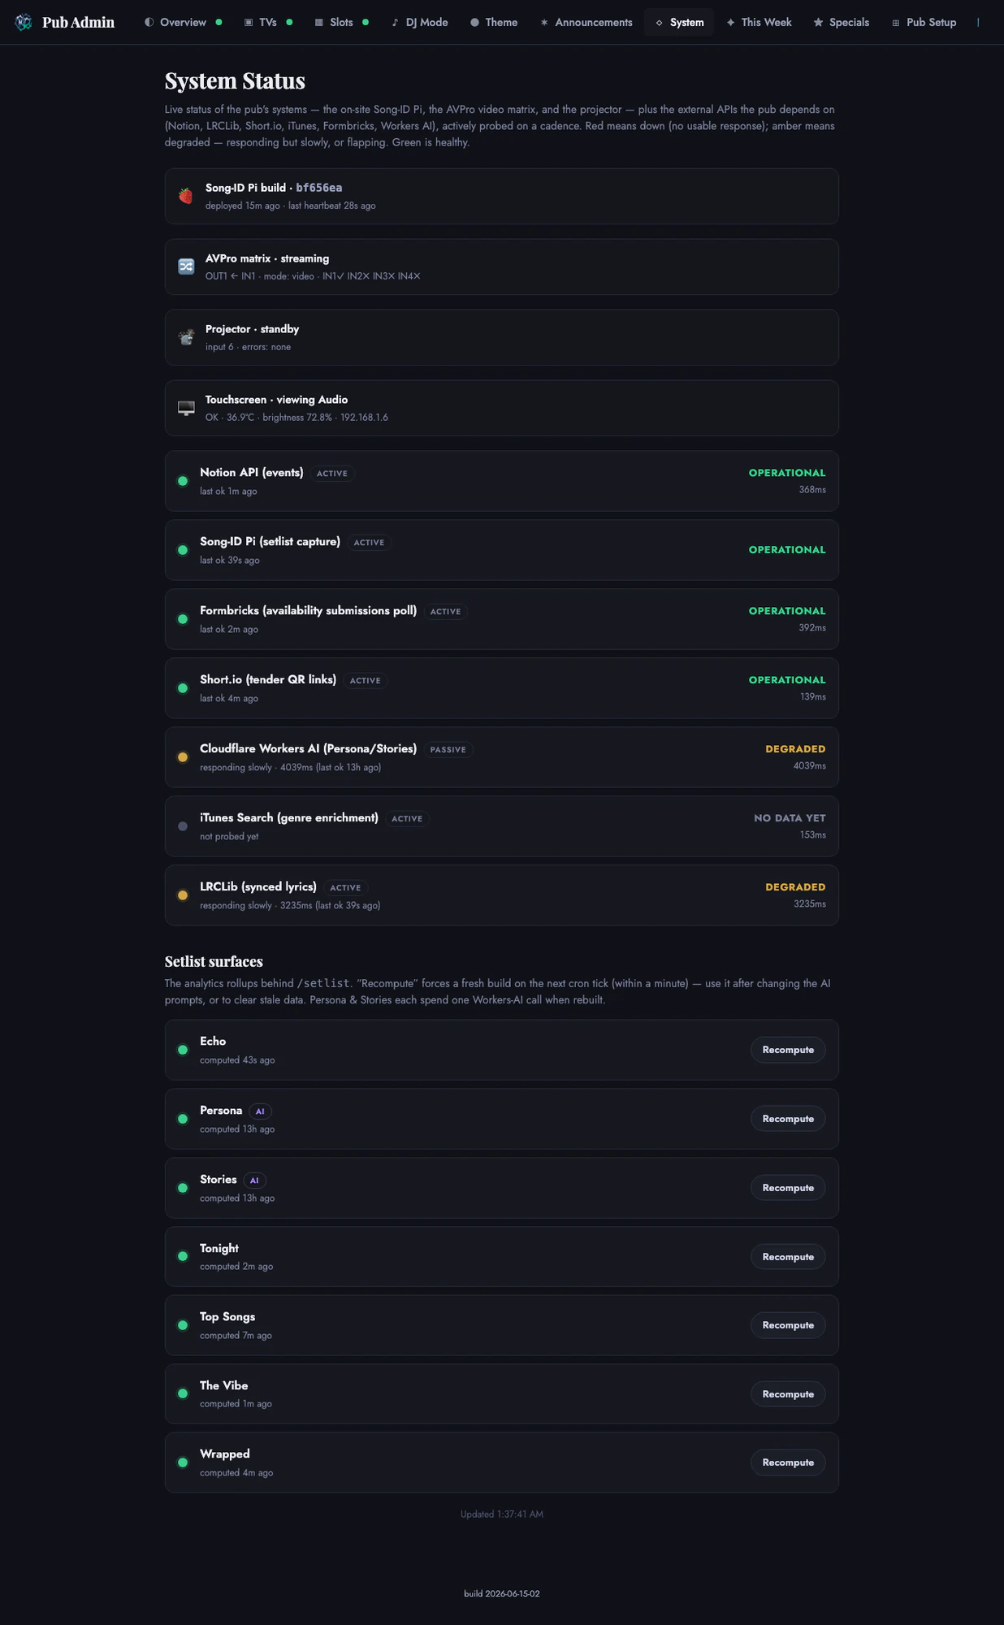Image resolution: width=1004 pixels, height=1625 pixels.
Task: Go to the Pub Setup tab
Action: coord(924,22)
